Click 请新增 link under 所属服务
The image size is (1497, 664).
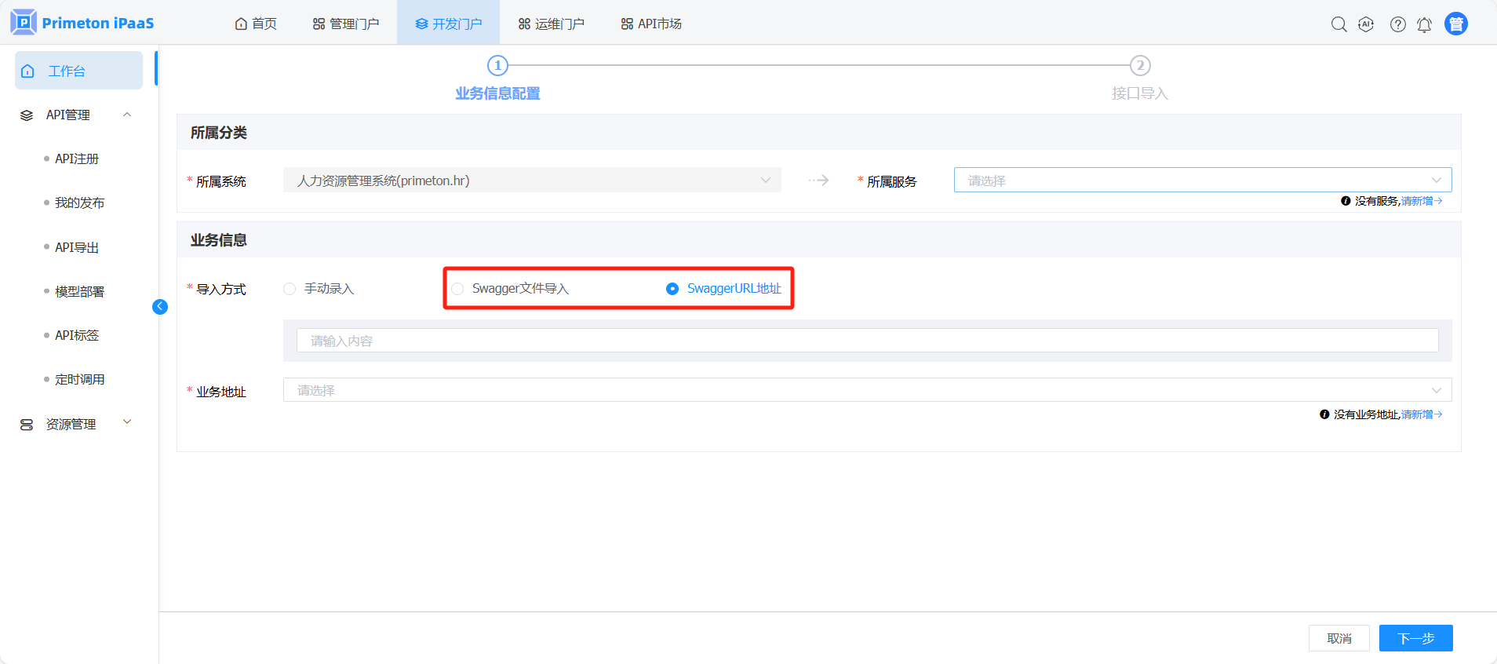click(x=1420, y=201)
